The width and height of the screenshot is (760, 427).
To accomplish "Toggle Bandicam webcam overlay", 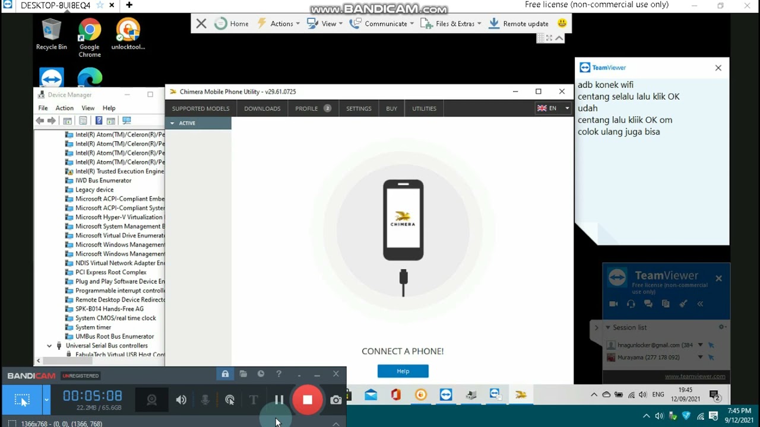I will (152, 400).
